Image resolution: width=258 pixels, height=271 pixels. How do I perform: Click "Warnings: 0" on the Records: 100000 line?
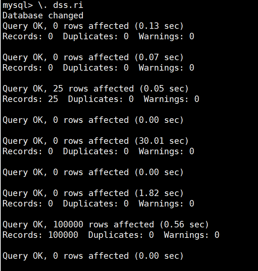[191, 235]
